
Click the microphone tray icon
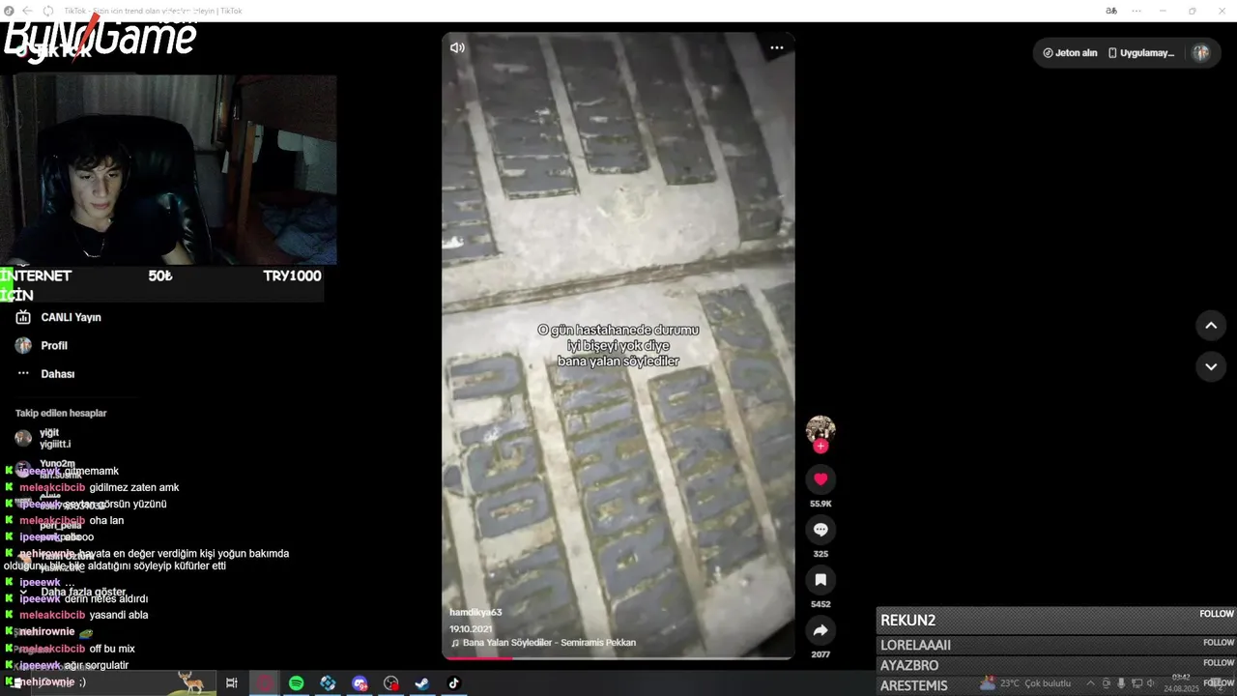pos(1121,683)
